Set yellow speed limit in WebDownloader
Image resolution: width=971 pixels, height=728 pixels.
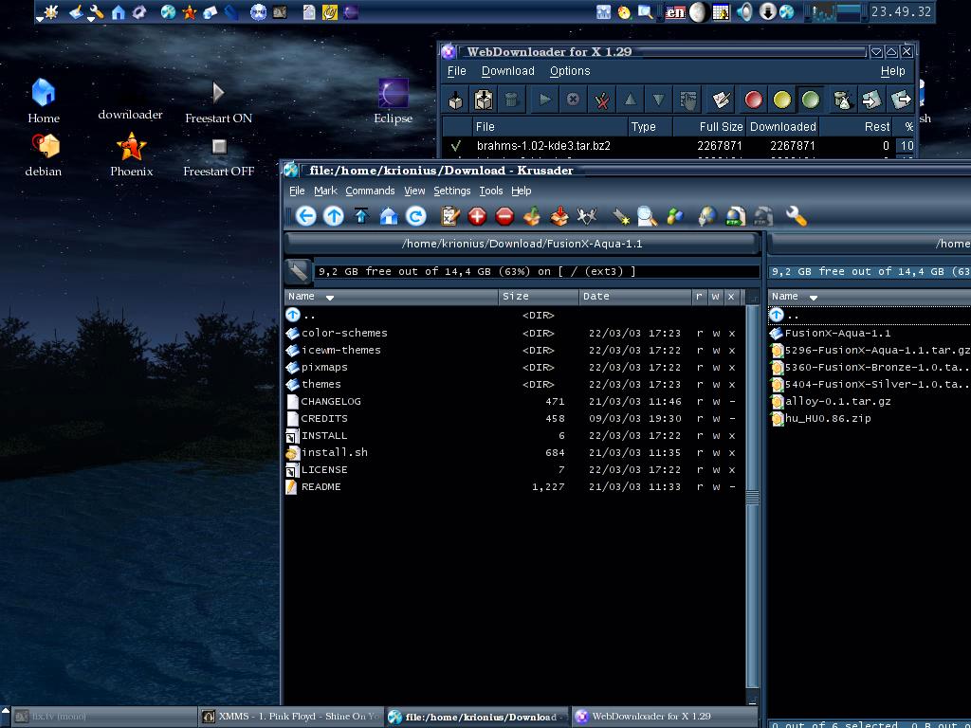coord(782,100)
